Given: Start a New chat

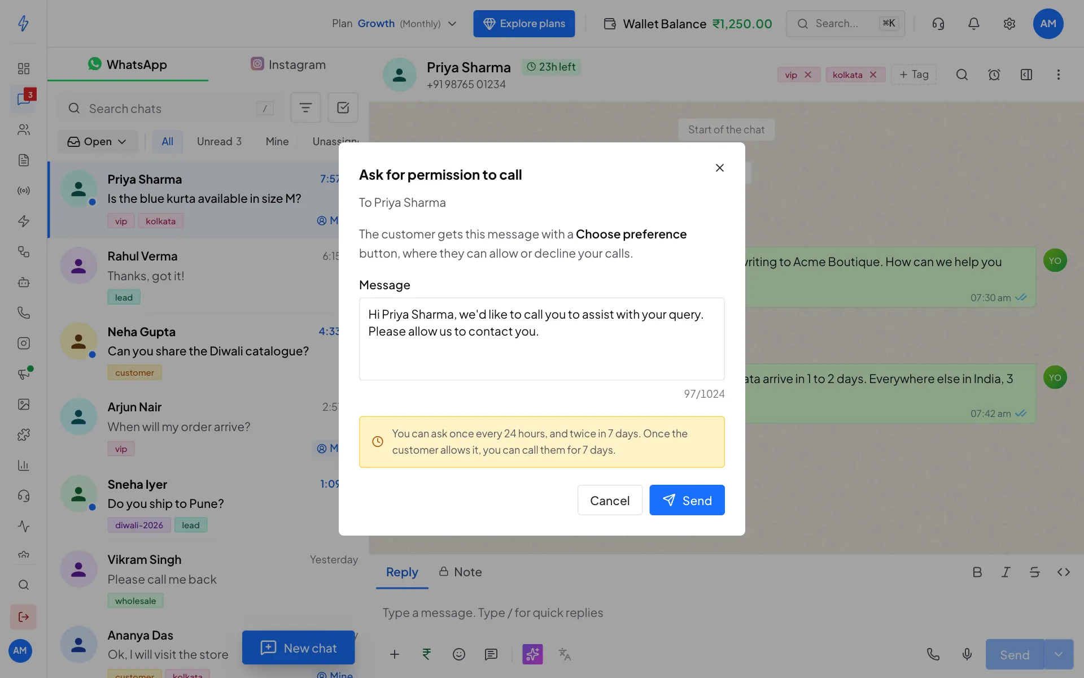Looking at the screenshot, I should coord(298,647).
